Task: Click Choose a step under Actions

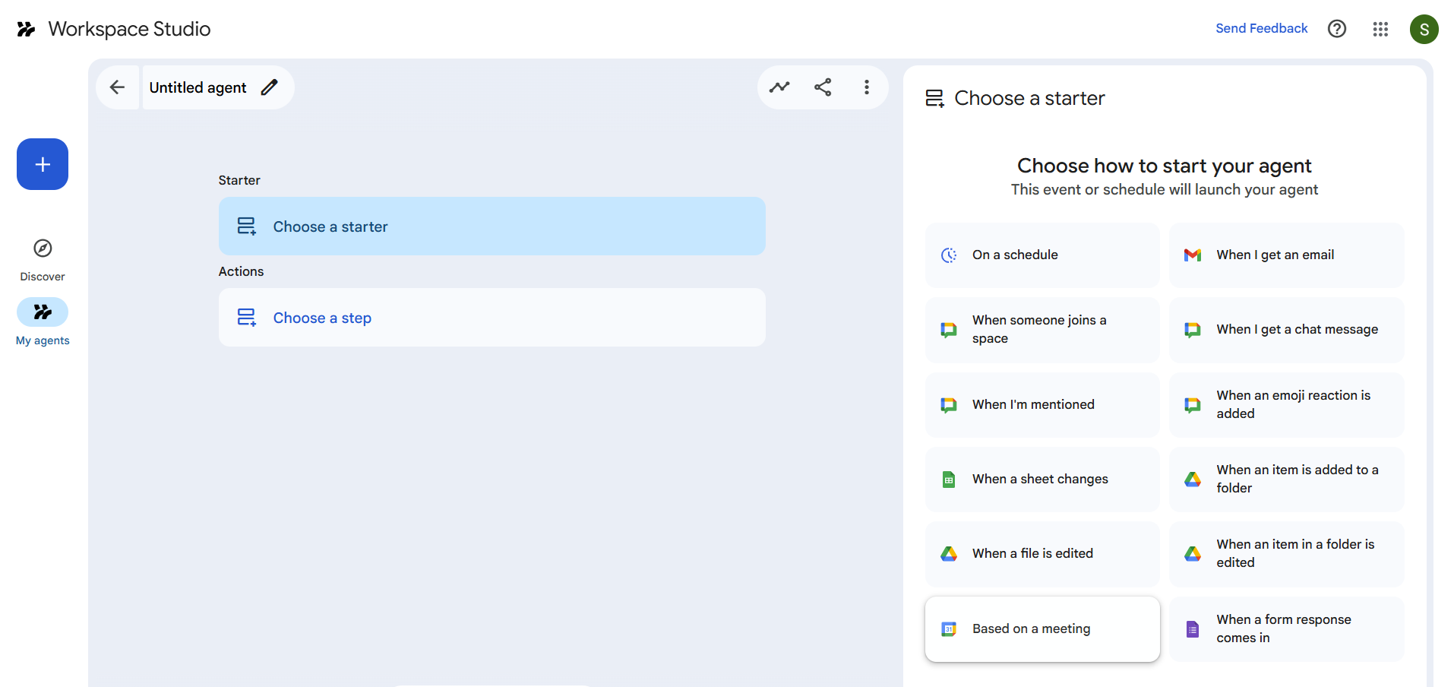Action: point(492,318)
